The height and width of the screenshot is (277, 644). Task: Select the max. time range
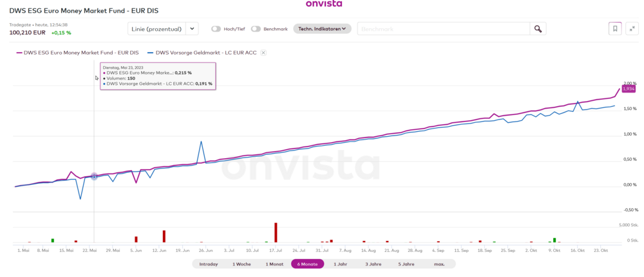[x=439, y=264]
